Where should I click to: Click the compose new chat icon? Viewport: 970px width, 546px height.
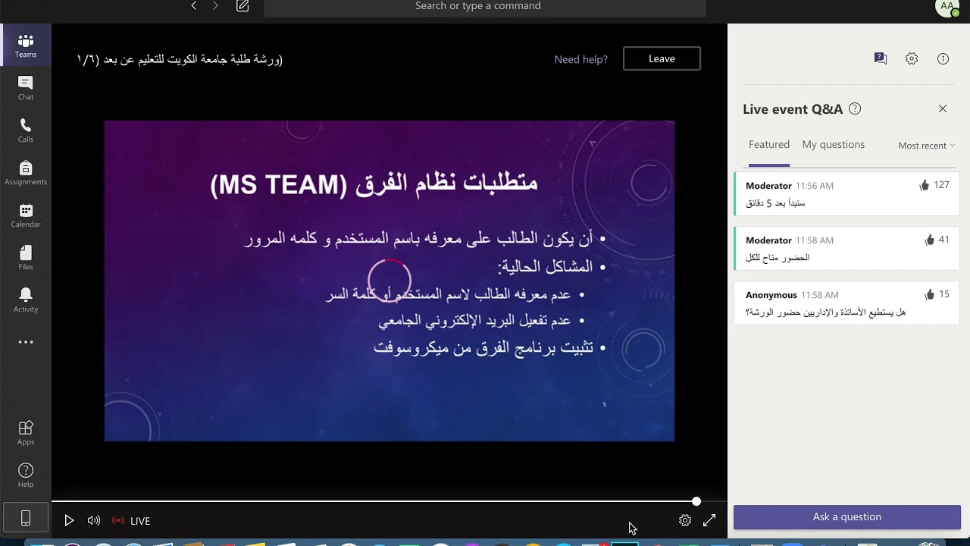(242, 6)
